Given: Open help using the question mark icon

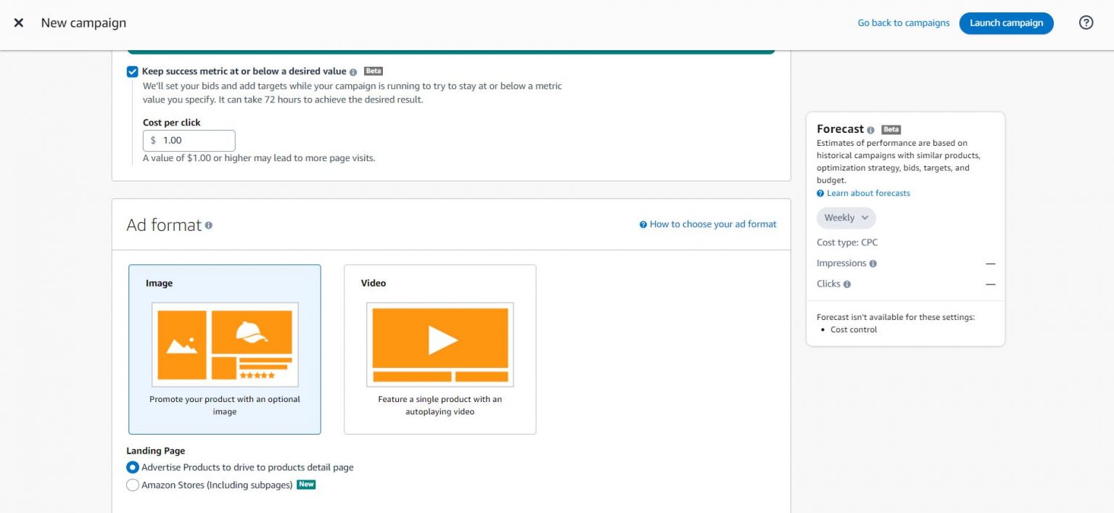Looking at the screenshot, I should (x=1086, y=22).
